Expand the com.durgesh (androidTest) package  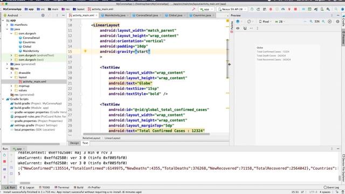pos(11,55)
